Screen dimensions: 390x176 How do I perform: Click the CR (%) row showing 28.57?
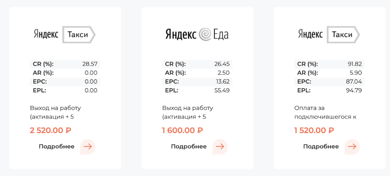(65, 64)
